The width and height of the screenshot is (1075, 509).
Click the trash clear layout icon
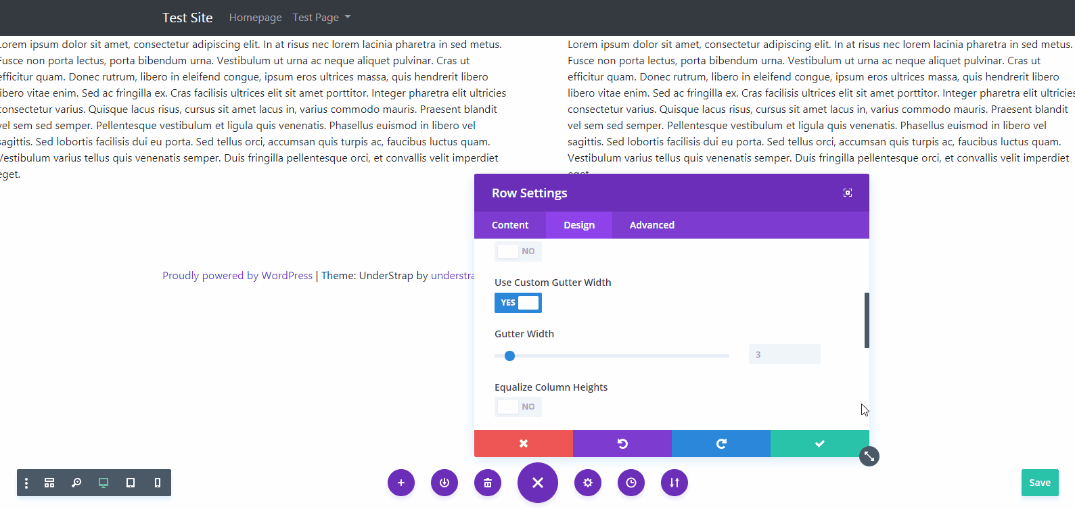488,483
